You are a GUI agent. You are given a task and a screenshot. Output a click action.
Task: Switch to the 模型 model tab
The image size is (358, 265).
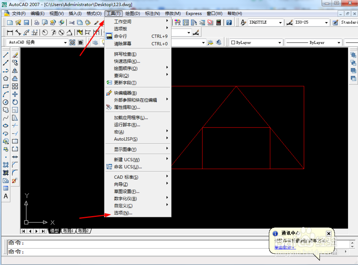[x=54, y=231]
